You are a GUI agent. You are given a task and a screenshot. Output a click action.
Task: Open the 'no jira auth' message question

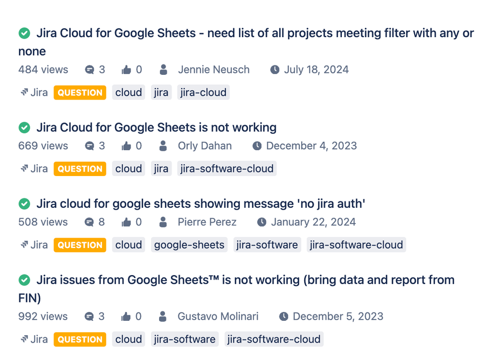pos(200,204)
